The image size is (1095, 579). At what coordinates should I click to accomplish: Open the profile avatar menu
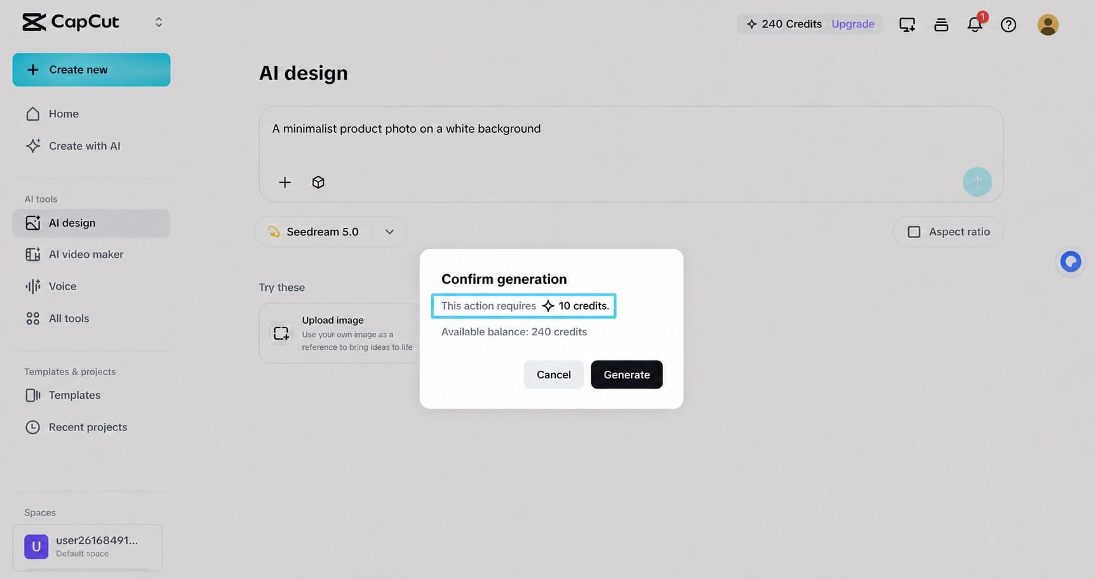coord(1048,25)
